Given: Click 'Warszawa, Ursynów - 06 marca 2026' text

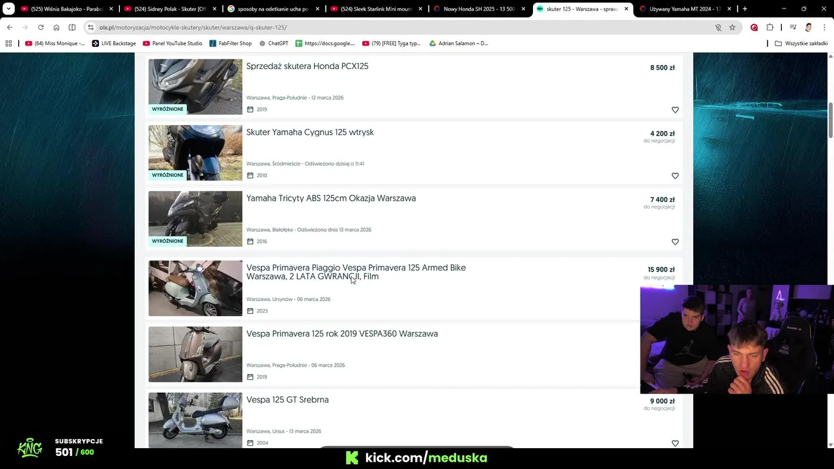Looking at the screenshot, I should coord(288,300).
